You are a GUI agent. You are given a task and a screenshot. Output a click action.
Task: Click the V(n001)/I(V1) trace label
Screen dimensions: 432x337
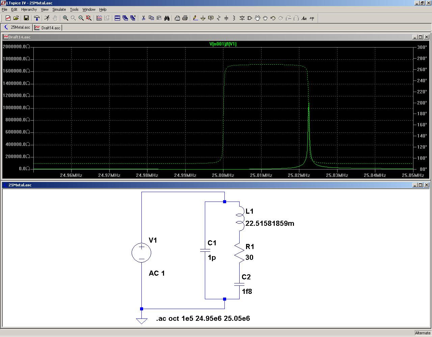(x=223, y=44)
